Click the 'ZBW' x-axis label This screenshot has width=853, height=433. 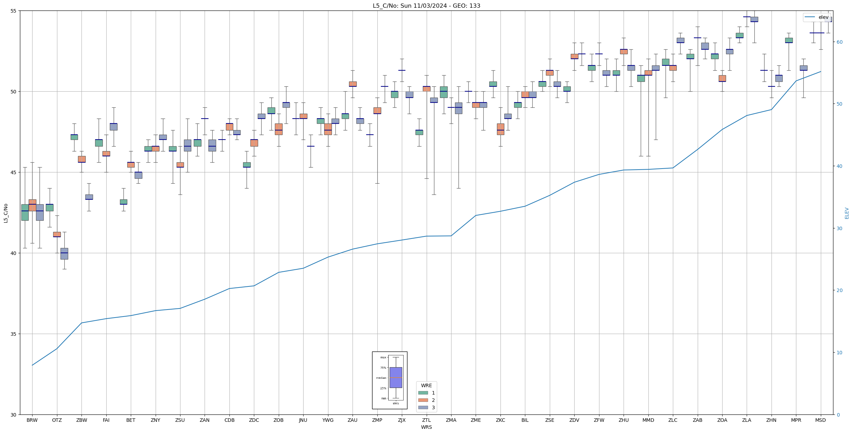[81, 420]
